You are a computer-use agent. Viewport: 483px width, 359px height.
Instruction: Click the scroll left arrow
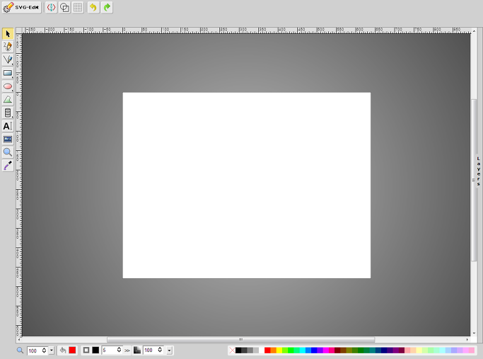point(19,340)
